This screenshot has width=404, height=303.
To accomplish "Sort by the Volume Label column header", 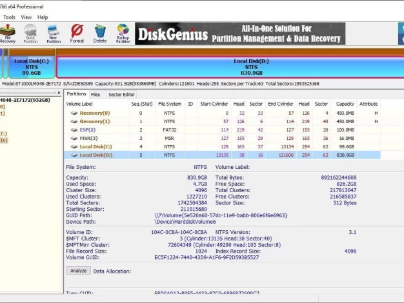I will coord(97,104).
